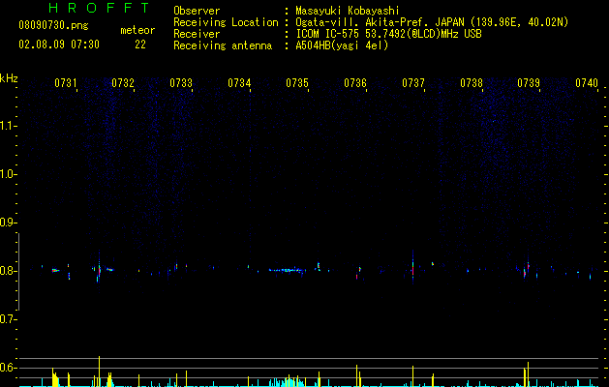Click the 0737 time marker
Viewport: 609px width, 387px height.
point(413,83)
